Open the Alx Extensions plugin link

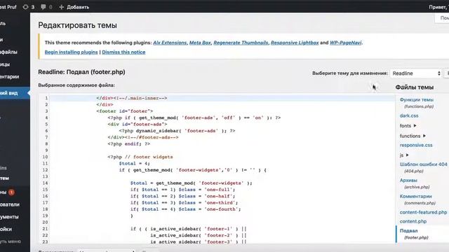pyautogui.click(x=170, y=43)
